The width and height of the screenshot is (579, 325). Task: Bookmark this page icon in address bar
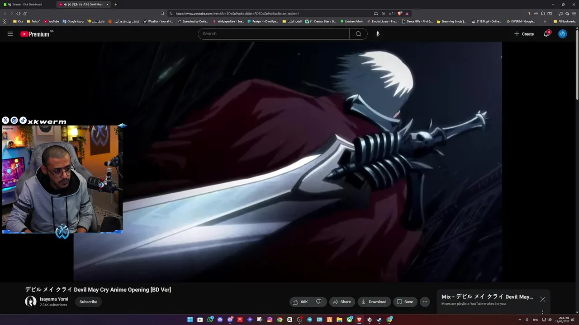point(162,14)
